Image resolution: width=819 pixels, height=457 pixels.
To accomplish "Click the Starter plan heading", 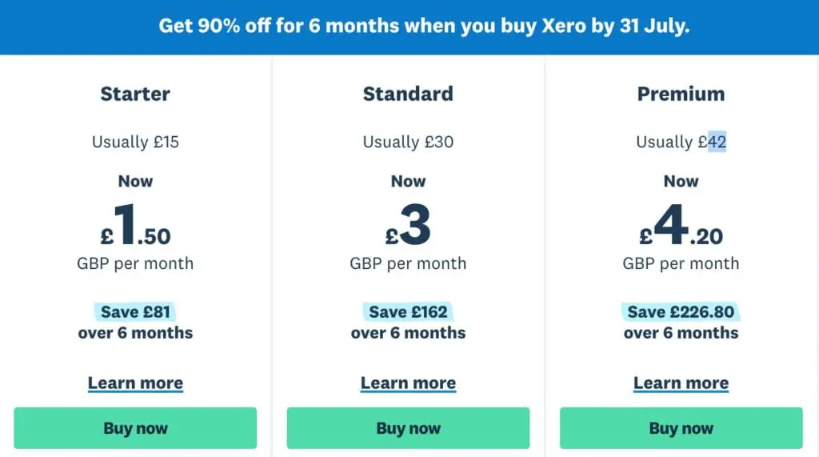I will 135,94.
